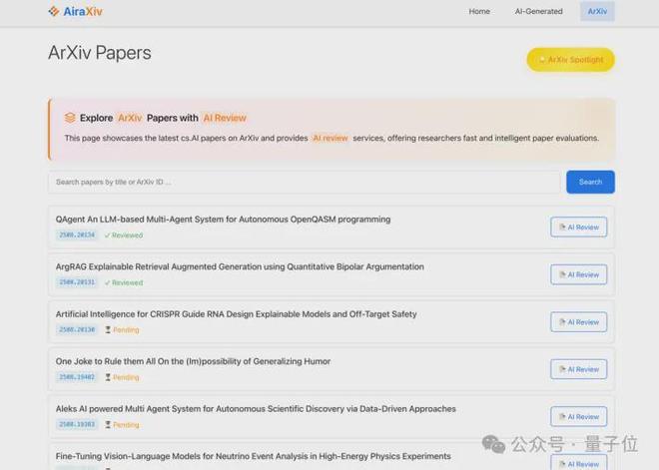Image resolution: width=659 pixels, height=470 pixels.
Task: Open the Fine-Tuning Vision-Language Models for Neutrino title
Action: [253, 456]
